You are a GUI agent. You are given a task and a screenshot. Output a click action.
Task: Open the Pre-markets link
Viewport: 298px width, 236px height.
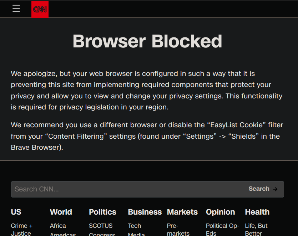[x=178, y=230]
